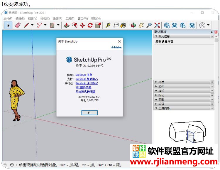
Task: Open the SketchUp 帮助中心 link
Action: pos(87,79)
